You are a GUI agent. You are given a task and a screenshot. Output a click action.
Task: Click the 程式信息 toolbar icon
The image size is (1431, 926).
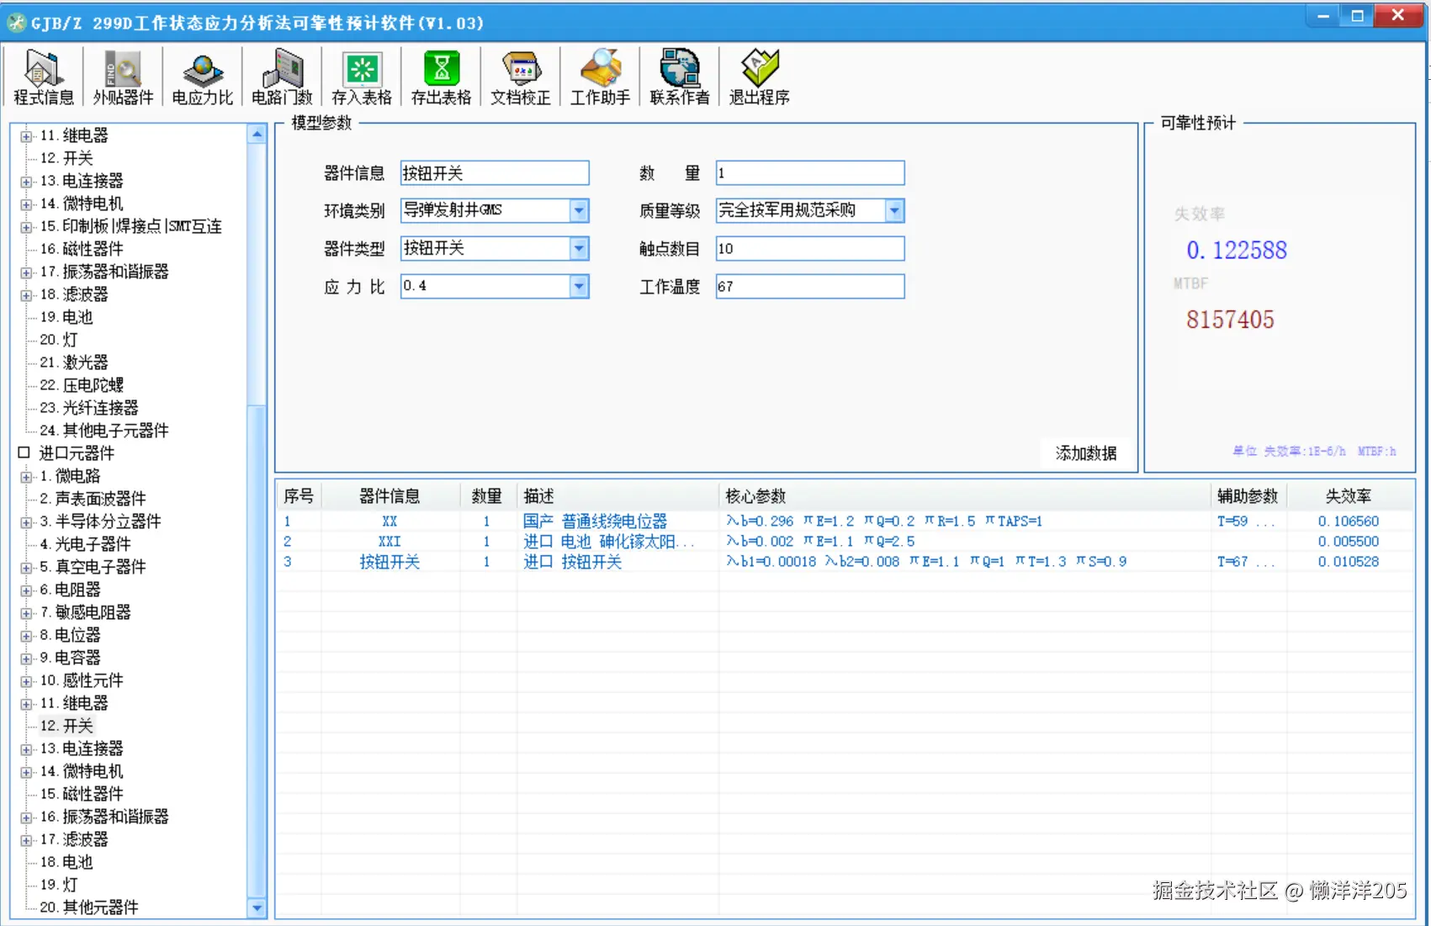(42, 76)
